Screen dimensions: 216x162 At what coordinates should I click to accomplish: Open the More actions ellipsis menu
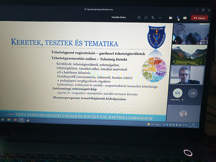coord(160,18)
